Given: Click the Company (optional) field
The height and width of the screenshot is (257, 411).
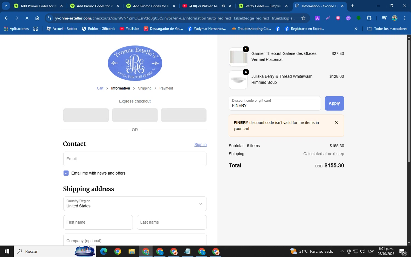Looking at the screenshot, I should pyautogui.click(x=135, y=240).
